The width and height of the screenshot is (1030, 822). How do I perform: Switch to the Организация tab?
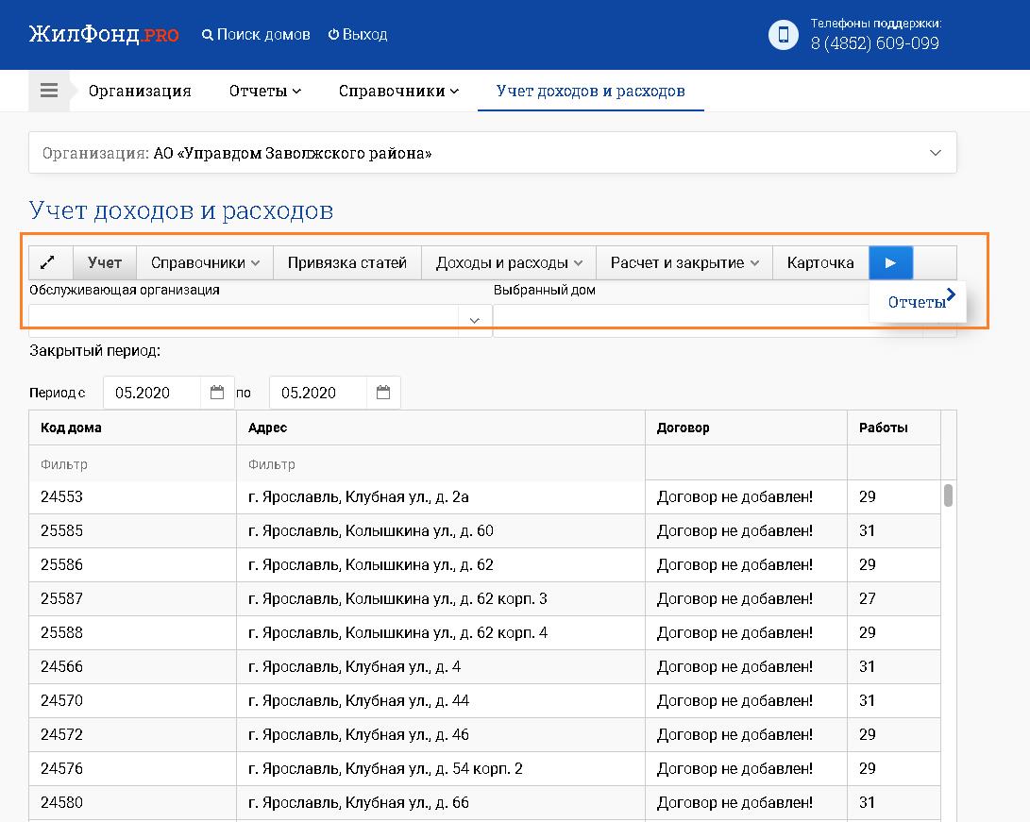(x=140, y=92)
